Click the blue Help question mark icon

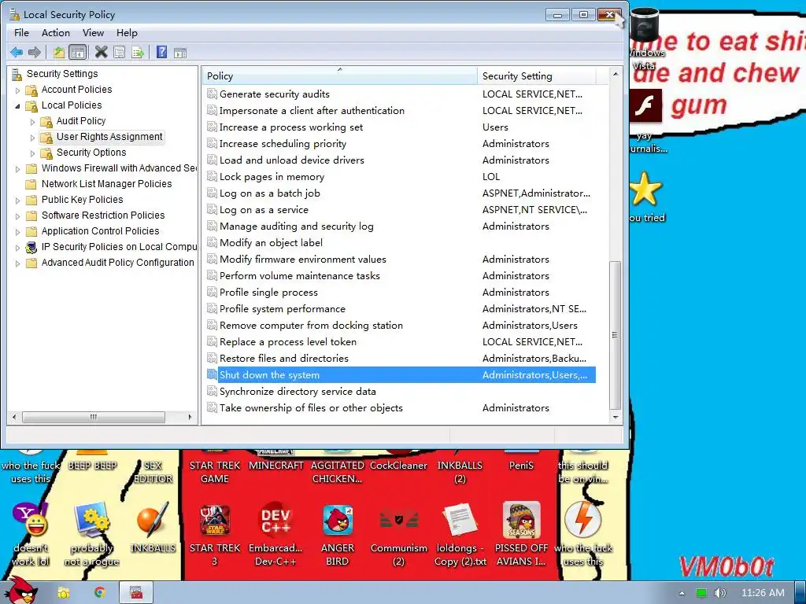coord(161,52)
